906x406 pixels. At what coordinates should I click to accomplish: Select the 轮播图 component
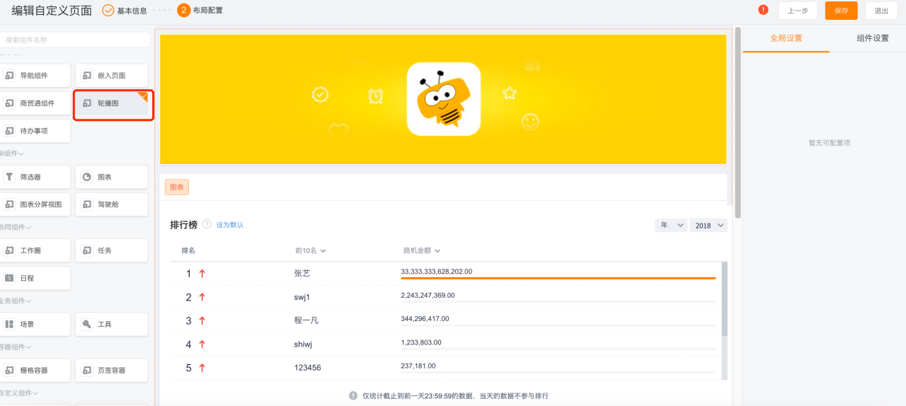(x=112, y=103)
